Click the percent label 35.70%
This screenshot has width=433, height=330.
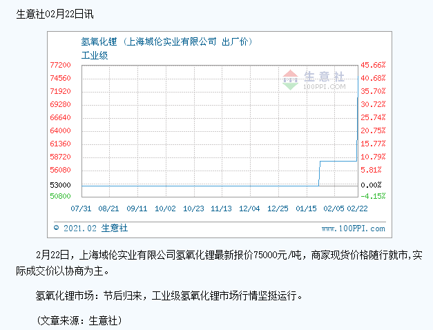coord(373,91)
